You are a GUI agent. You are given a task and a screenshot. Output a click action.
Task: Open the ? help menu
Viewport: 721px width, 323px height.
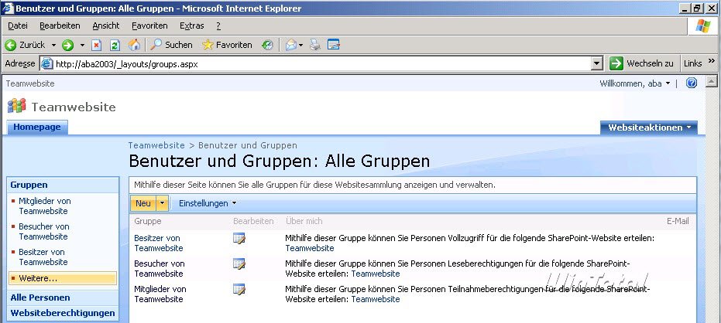point(218,25)
